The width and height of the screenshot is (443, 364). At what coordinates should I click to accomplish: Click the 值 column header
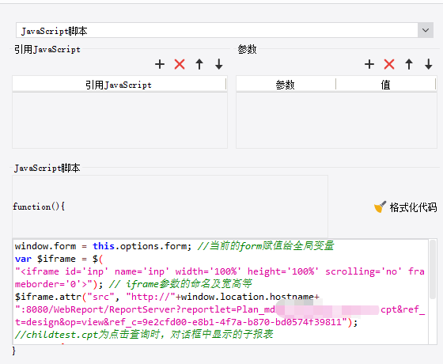pos(386,85)
